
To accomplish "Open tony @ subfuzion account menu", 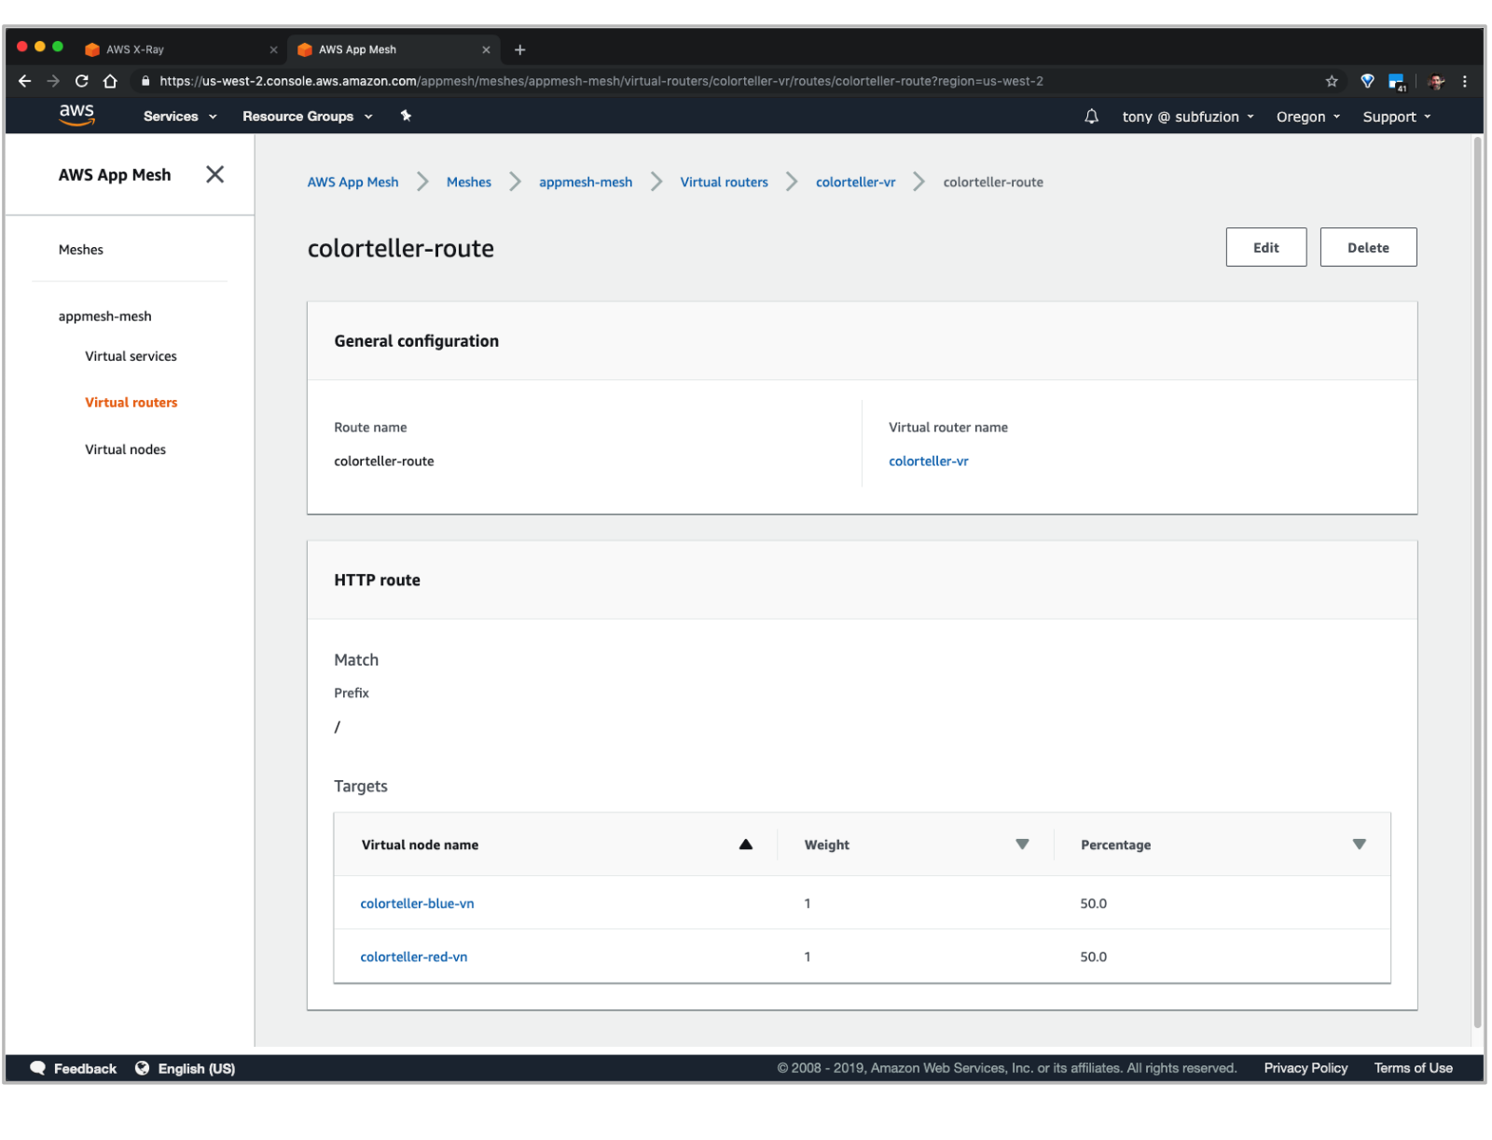I will [x=1188, y=117].
